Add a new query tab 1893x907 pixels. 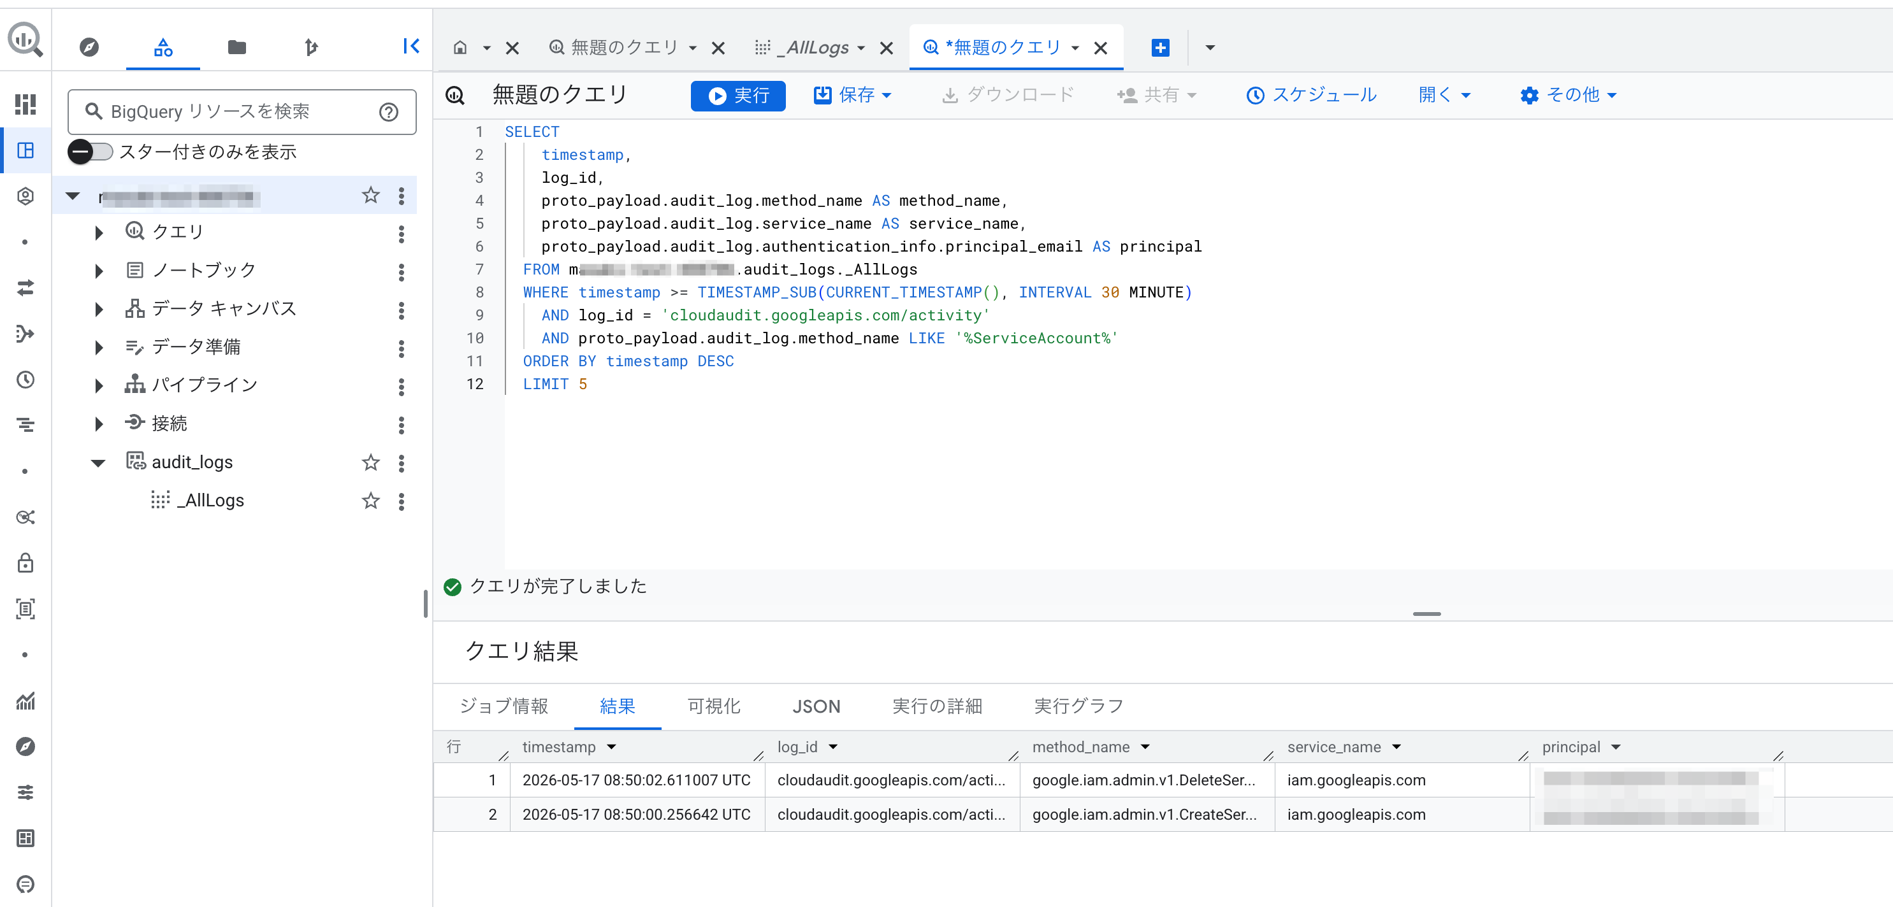(x=1159, y=48)
